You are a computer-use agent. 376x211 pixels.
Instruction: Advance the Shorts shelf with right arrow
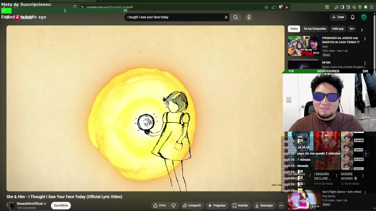coord(366,154)
